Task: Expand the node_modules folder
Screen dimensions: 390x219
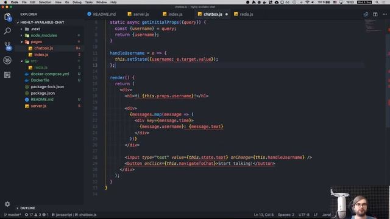Action: coord(21,35)
